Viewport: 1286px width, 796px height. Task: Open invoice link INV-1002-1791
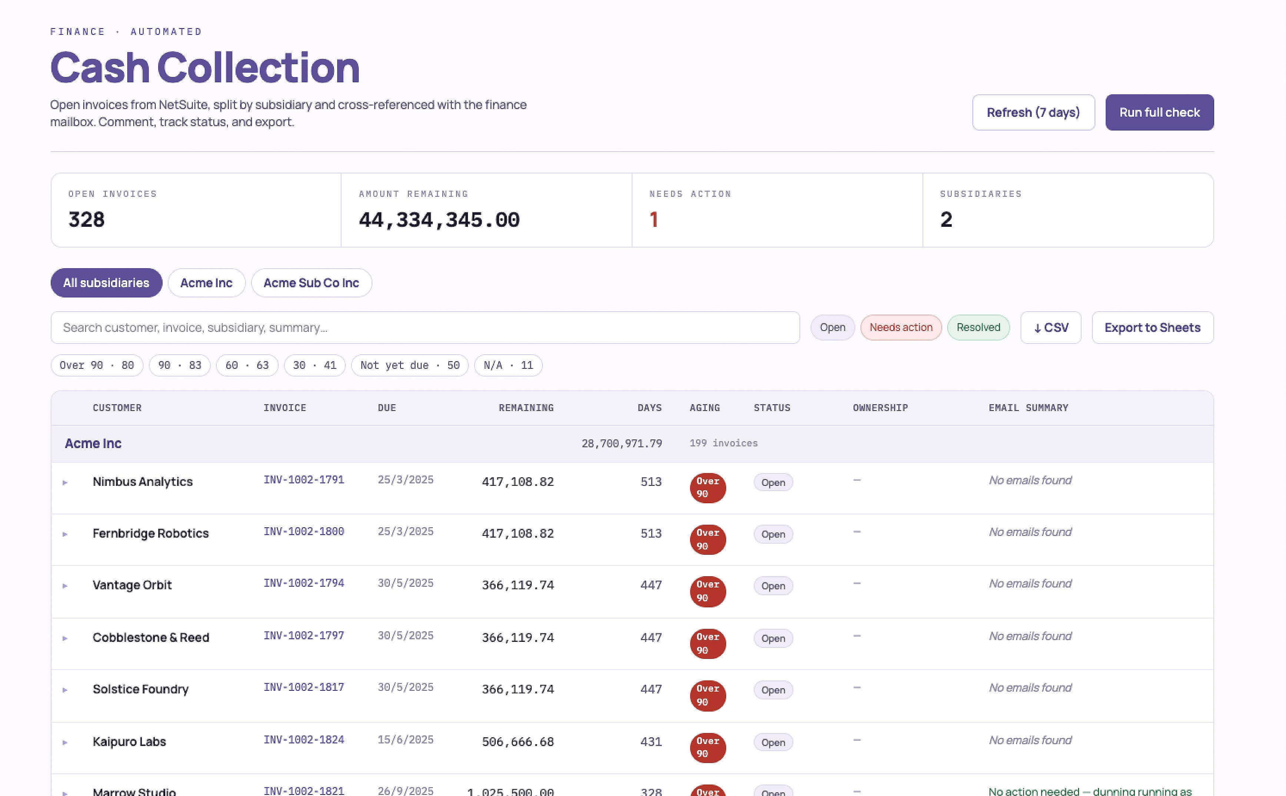point(303,480)
